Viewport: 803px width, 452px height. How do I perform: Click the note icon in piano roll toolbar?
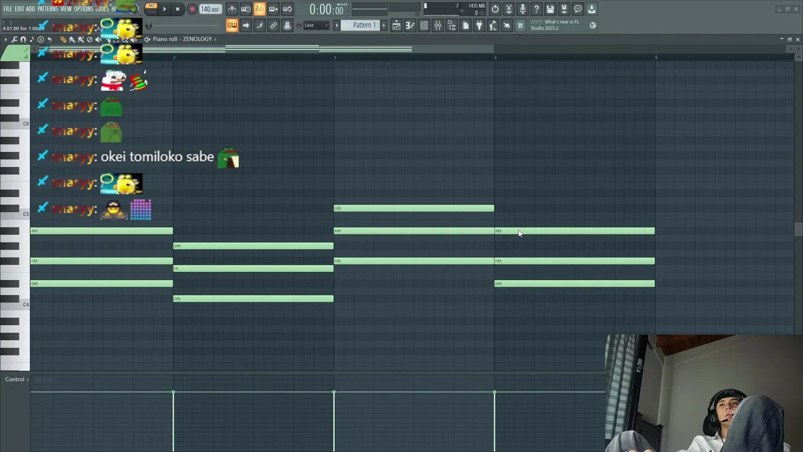(32, 40)
